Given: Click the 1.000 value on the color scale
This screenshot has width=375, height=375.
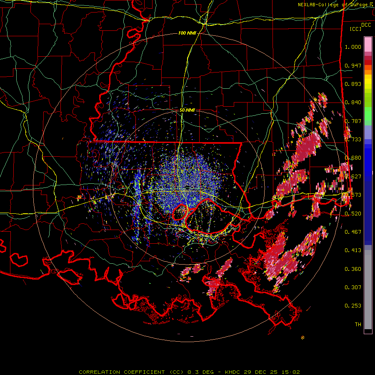Looking at the screenshot, I should pos(353,47).
